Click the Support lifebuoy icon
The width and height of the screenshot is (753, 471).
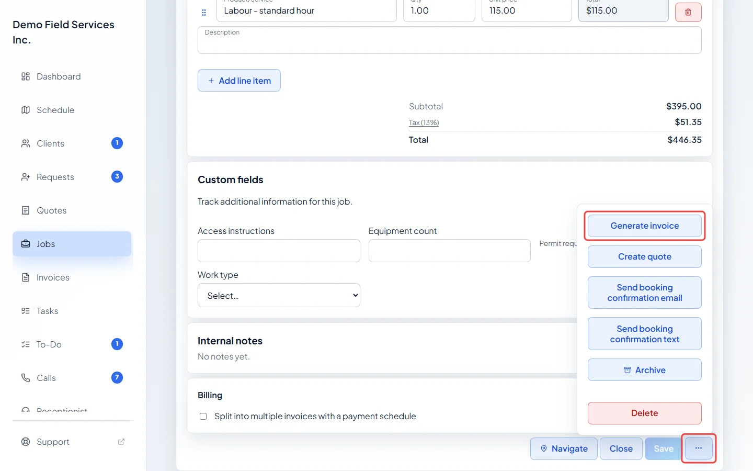click(26, 442)
